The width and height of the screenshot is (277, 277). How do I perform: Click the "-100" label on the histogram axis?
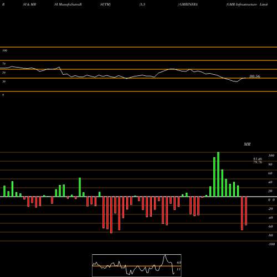(x=271, y=244)
